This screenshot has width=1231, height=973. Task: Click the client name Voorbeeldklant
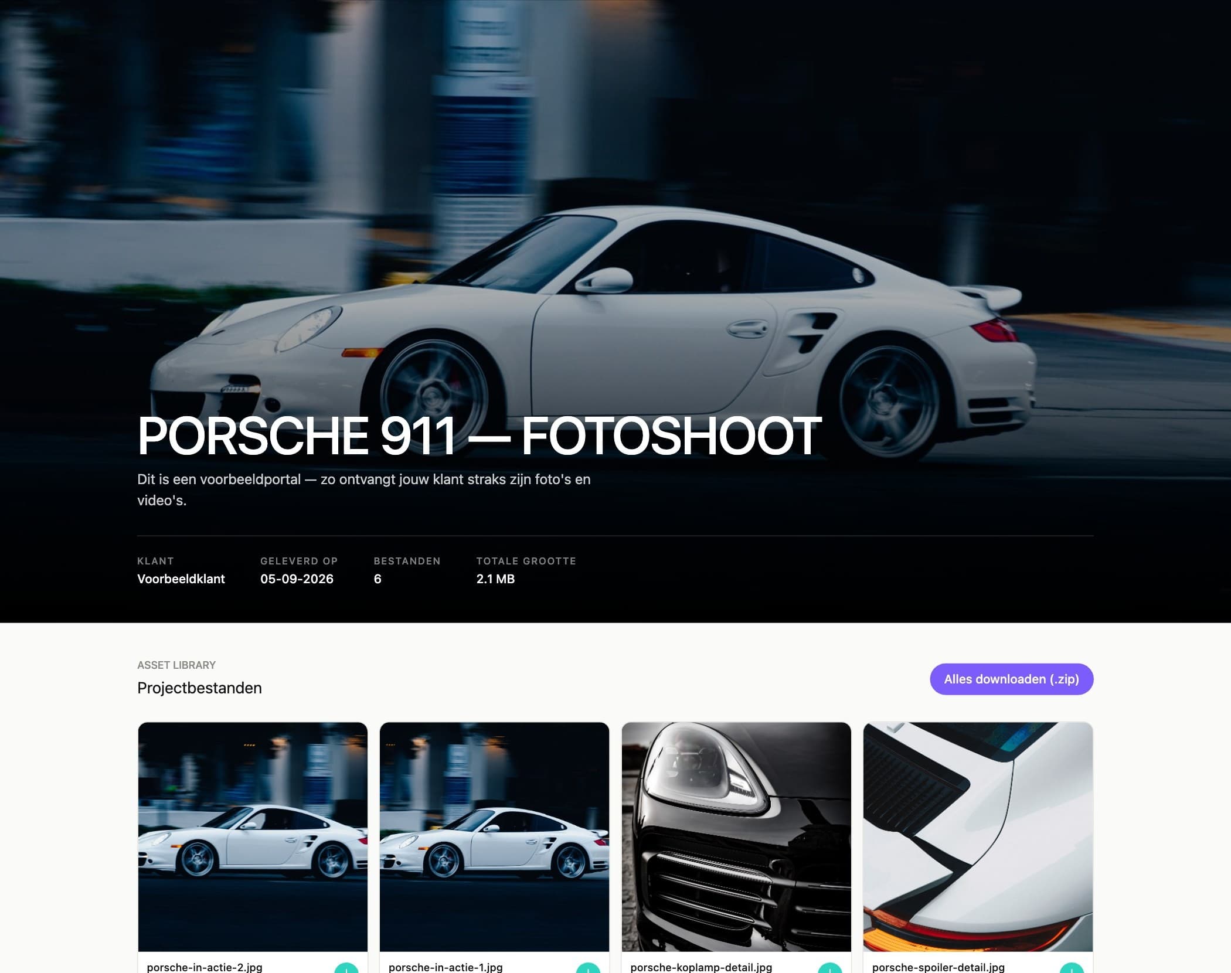coord(181,579)
